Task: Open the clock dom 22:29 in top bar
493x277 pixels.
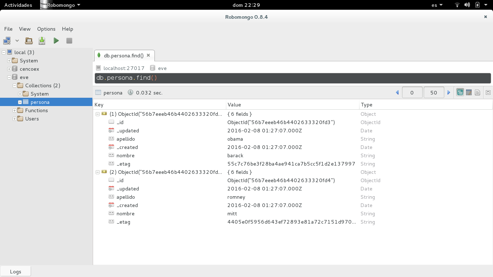Action: click(246, 5)
